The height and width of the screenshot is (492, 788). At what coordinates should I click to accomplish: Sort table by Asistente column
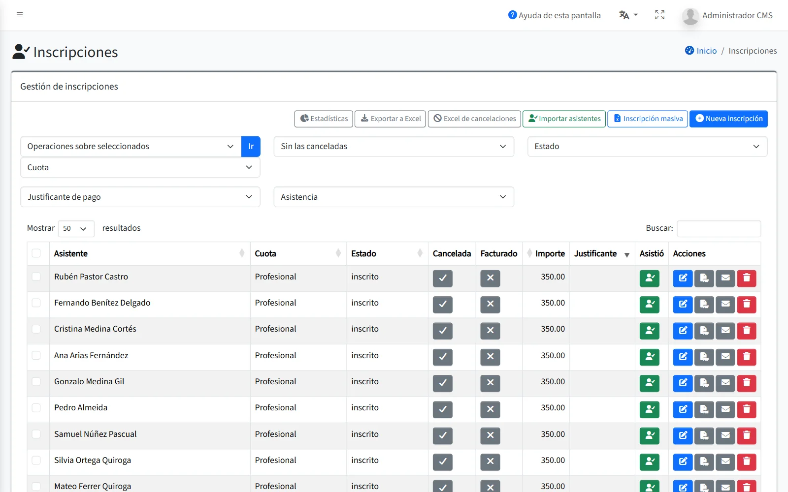click(x=150, y=253)
